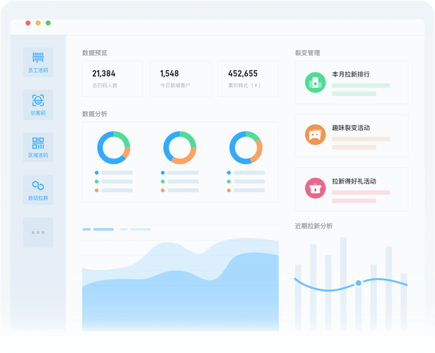Click the pink 拉新得好礼活动 gift icon
The image size is (435, 353).
pos(315,188)
